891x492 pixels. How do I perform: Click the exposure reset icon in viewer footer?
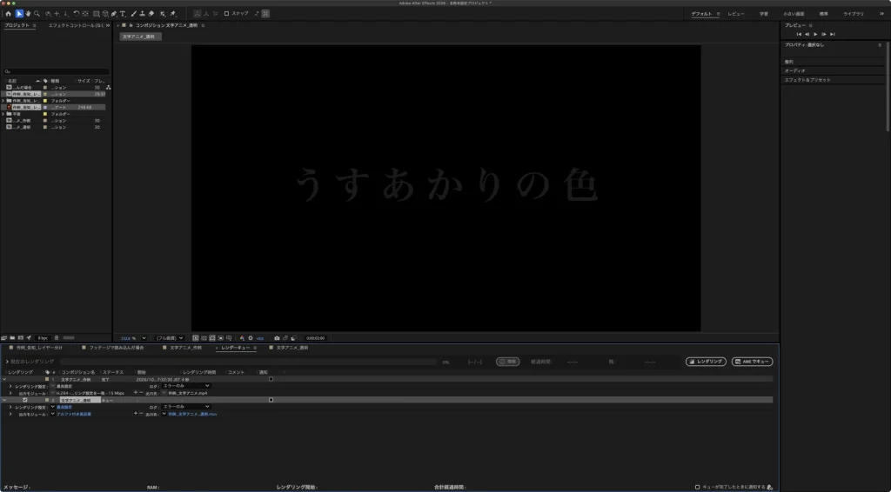(x=250, y=338)
